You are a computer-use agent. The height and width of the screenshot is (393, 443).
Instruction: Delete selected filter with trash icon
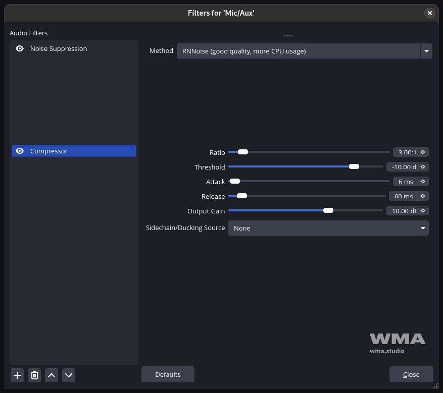point(34,375)
